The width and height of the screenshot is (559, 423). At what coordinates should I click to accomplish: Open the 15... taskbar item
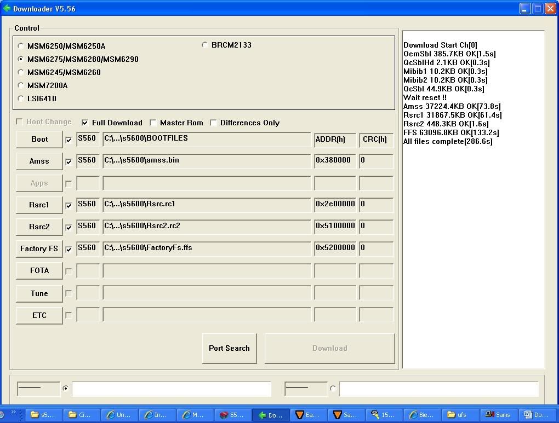[x=383, y=415]
